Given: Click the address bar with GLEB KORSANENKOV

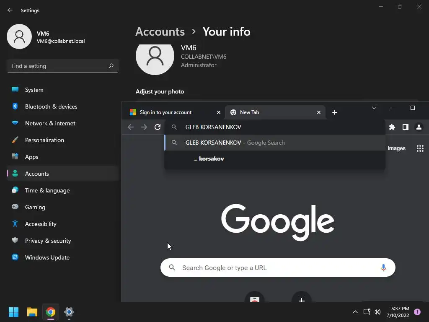Looking at the screenshot, I should pos(275,127).
